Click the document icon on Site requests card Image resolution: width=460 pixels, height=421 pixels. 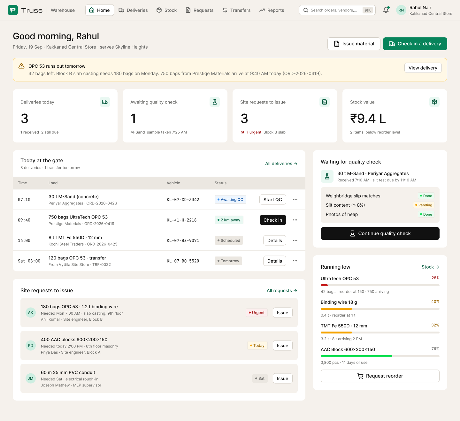pyautogui.click(x=325, y=102)
